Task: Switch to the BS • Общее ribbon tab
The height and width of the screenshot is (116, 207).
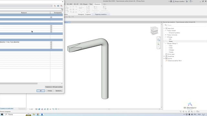Action: [x=84, y=4]
